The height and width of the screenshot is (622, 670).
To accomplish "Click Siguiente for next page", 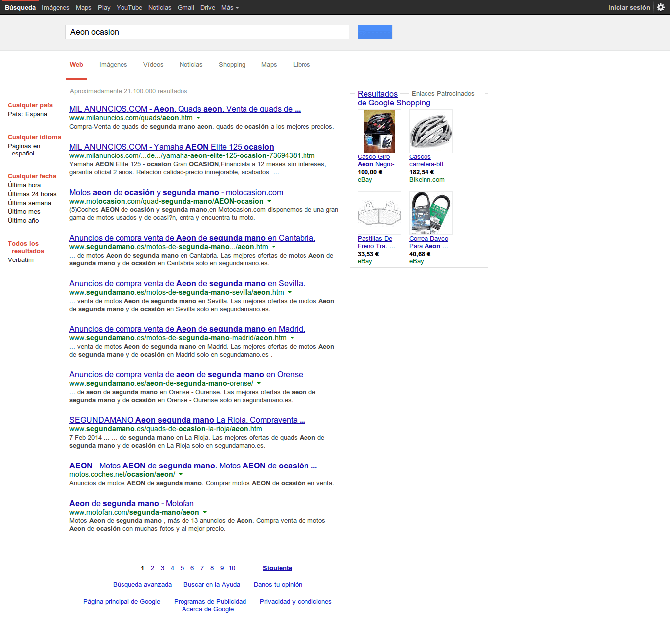I will [x=277, y=568].
